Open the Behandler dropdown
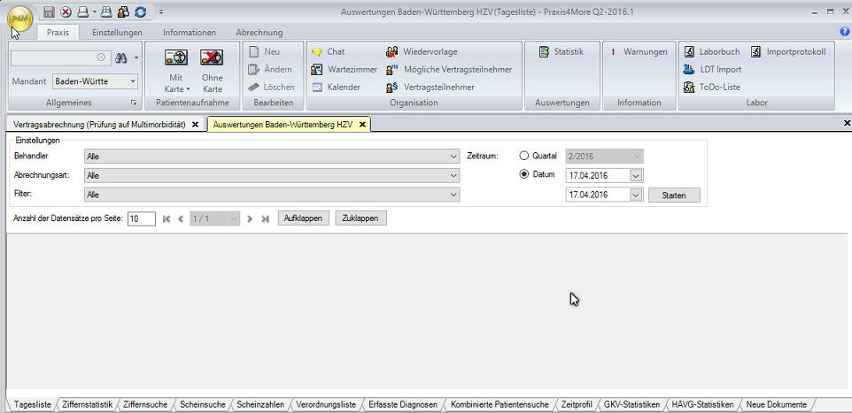The height and width of the screenshot is (413, 852). 272,157
